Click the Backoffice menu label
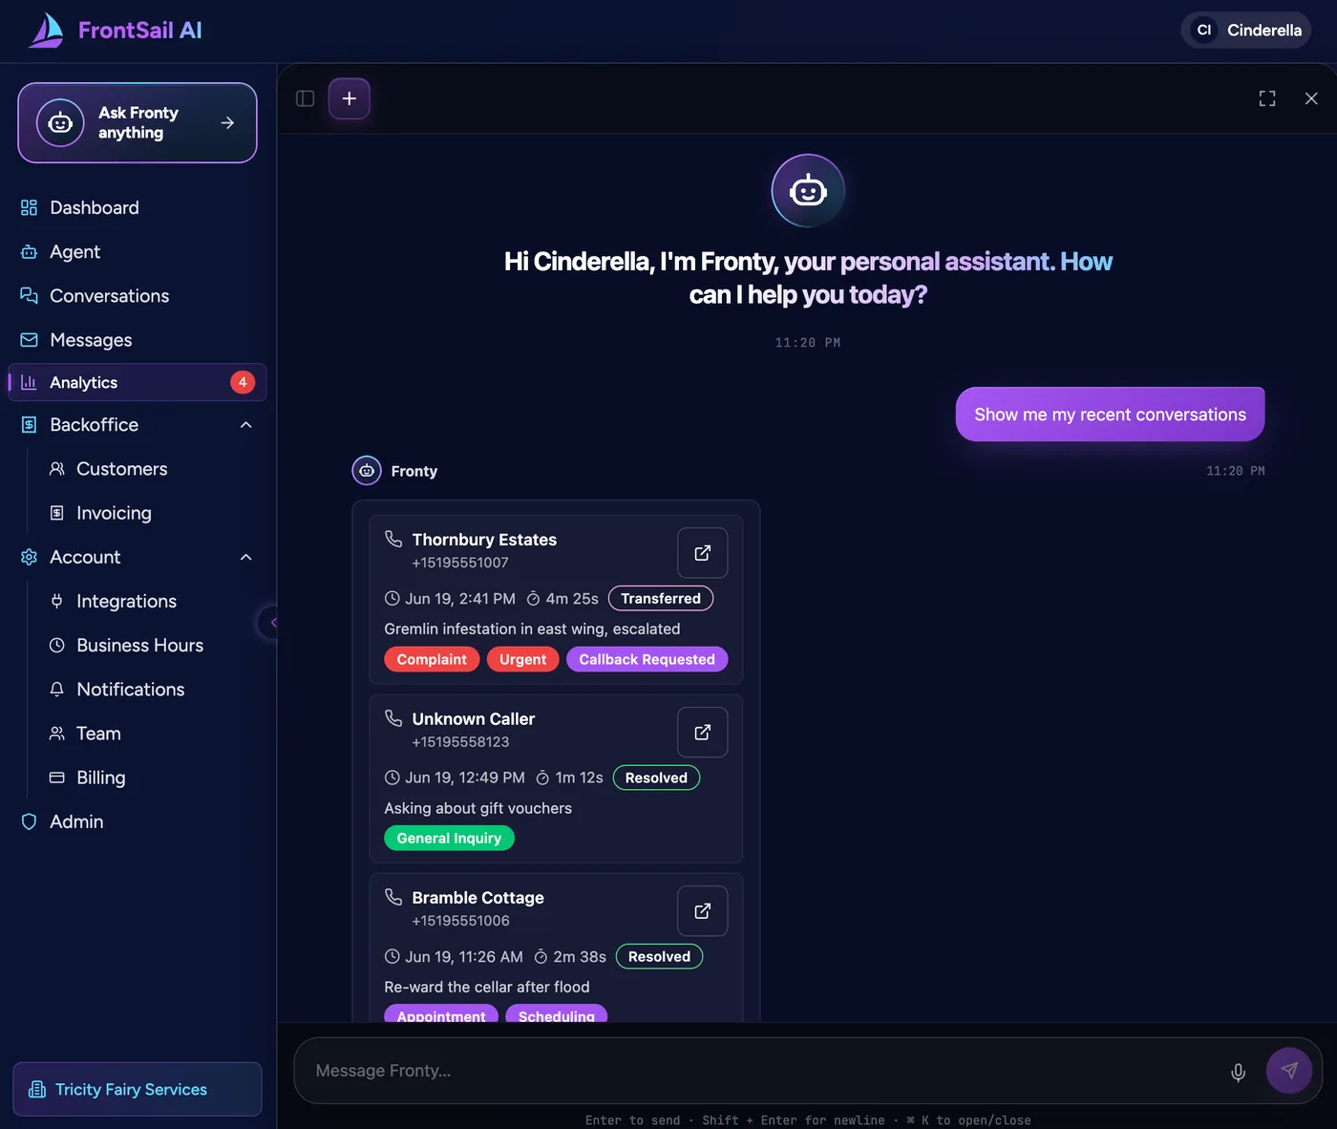Viewport: 1337px width, 1129px height. [x=94, y=424]
